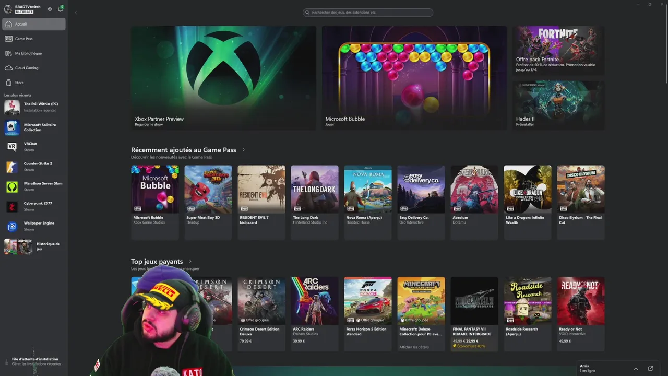The image size is (668, 376).
Task: Open FINAL FANTASY VII REMAKE INTERGRADE card
Action: [x=474, y=314]
